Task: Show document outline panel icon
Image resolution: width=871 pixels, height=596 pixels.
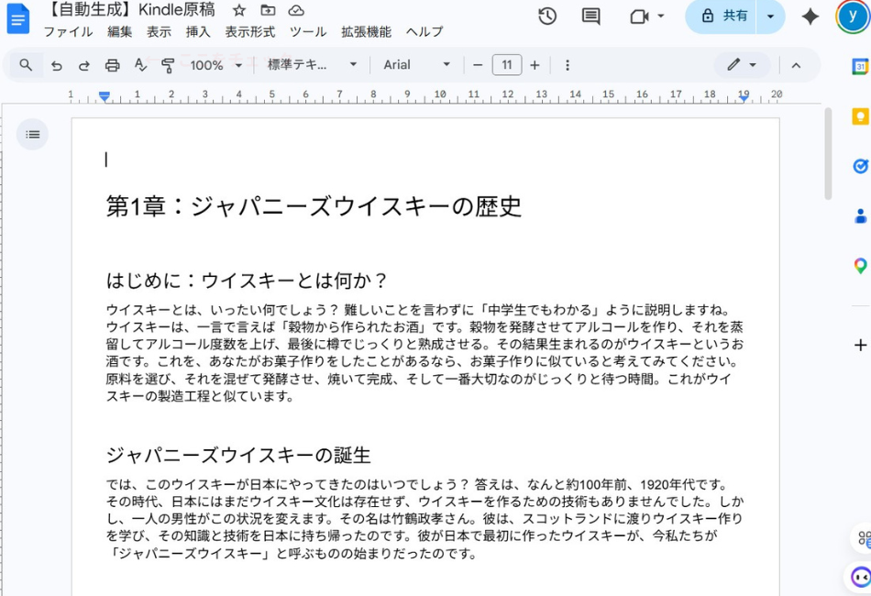Action: tap(33, 135)
